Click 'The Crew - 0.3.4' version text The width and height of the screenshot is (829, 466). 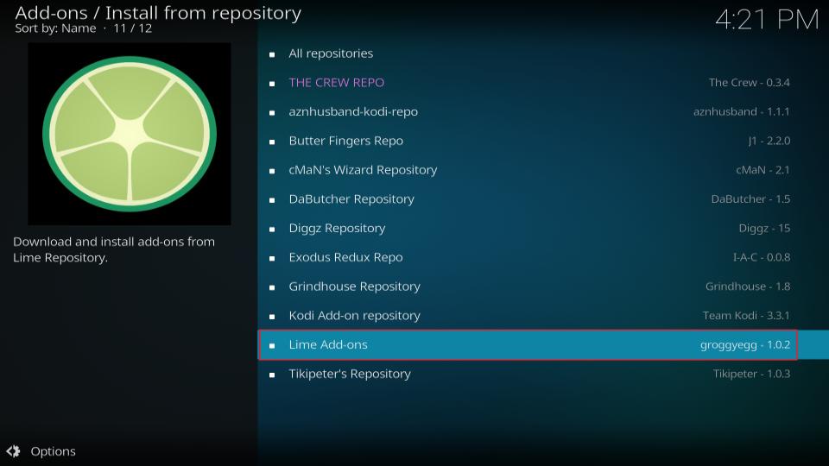pyautogui.click(x=750, y=83)
